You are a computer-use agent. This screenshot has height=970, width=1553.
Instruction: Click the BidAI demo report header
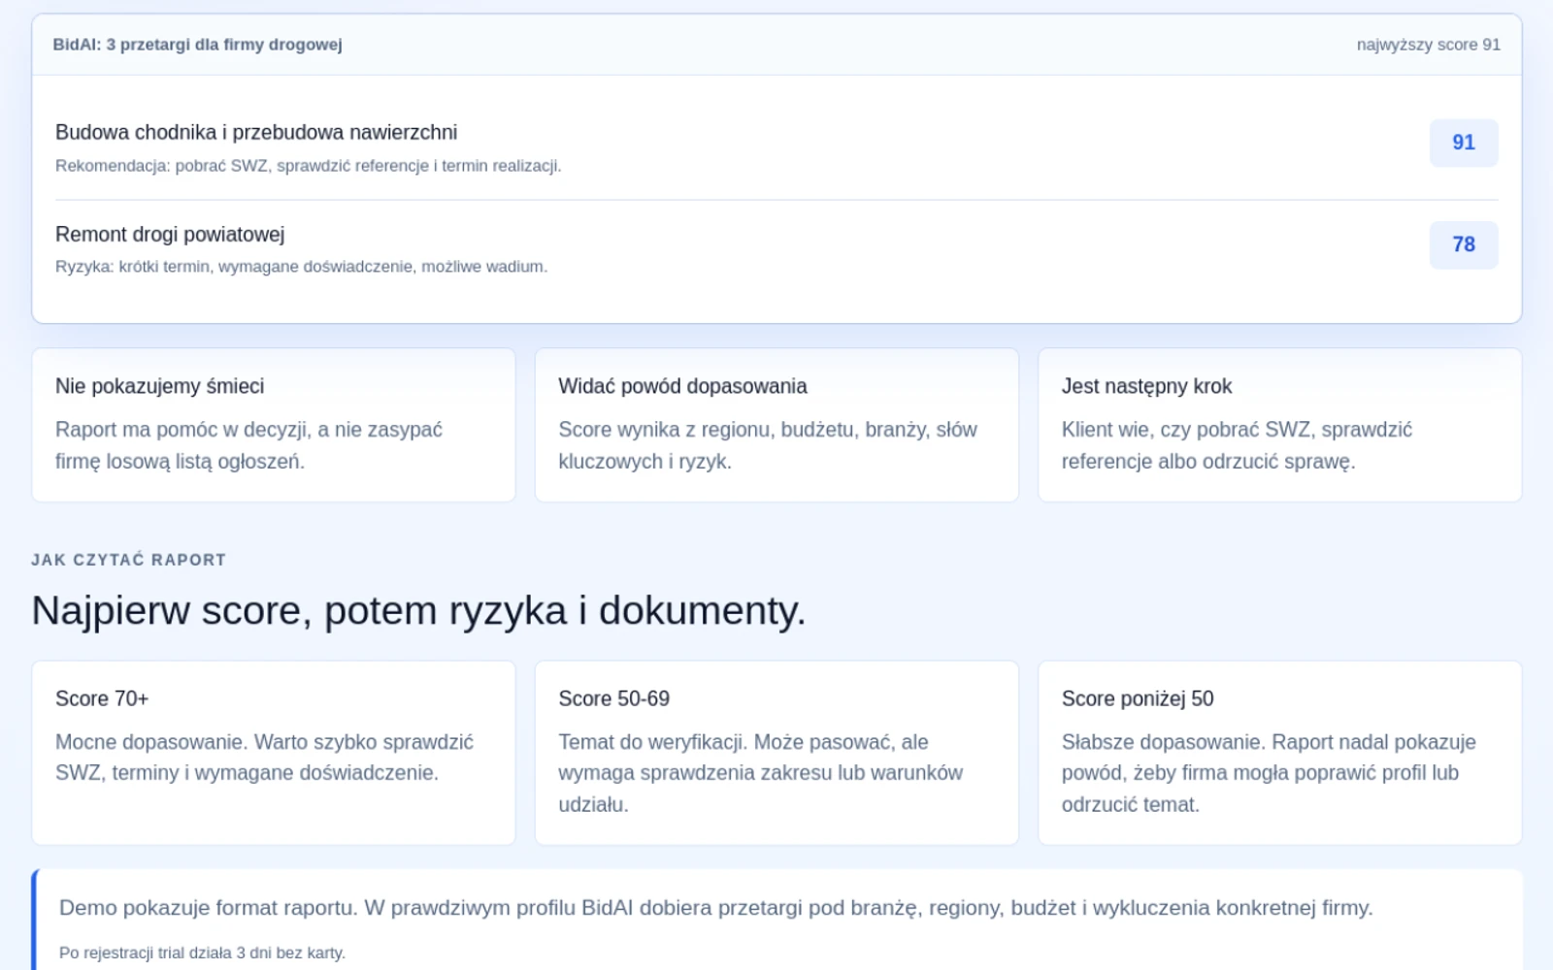point(197,45)
